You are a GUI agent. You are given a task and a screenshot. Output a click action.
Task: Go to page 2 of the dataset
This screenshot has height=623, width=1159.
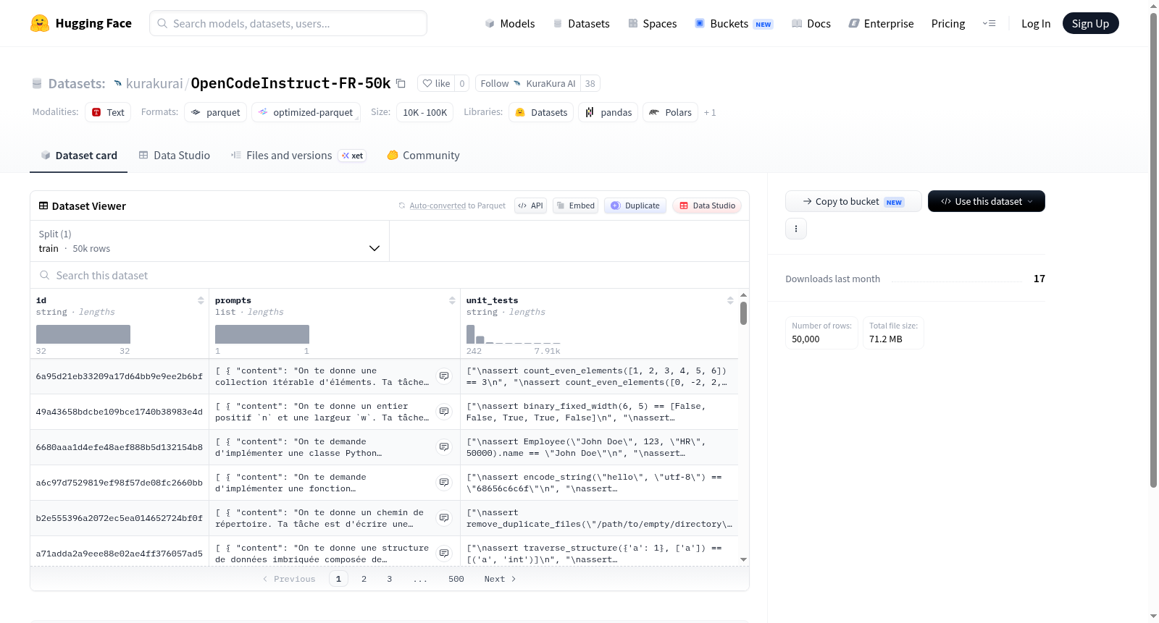(364, 579)
